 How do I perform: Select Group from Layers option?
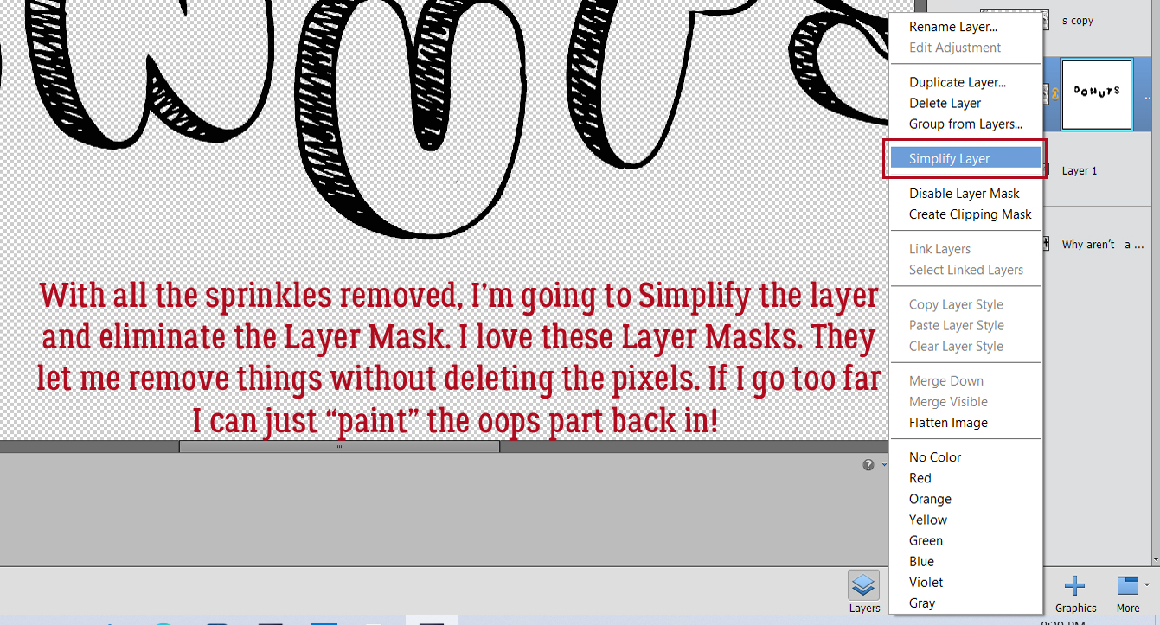(965, 124)
